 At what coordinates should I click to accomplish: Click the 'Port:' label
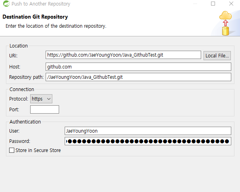(14, 110)
